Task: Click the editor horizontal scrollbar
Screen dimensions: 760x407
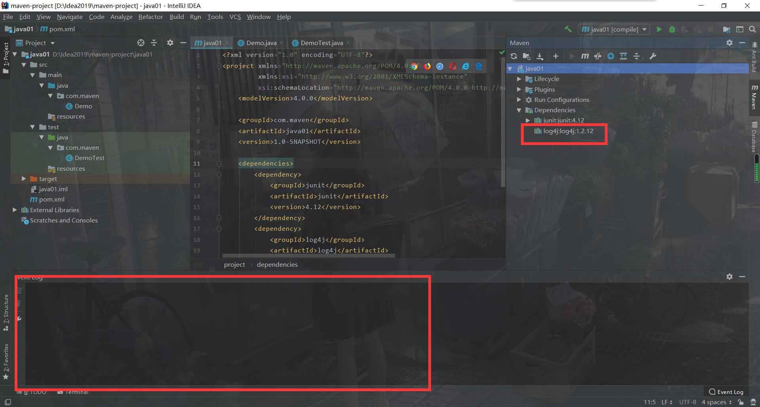Action: coord(309,256)
